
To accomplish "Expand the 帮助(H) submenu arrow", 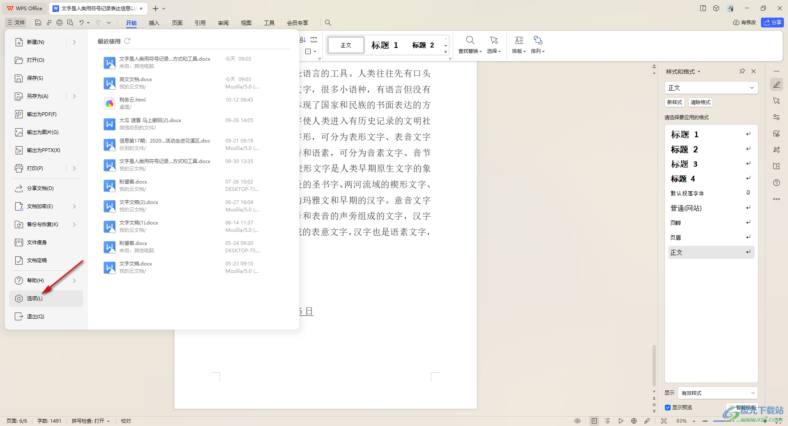I will (x=74, y=280).
